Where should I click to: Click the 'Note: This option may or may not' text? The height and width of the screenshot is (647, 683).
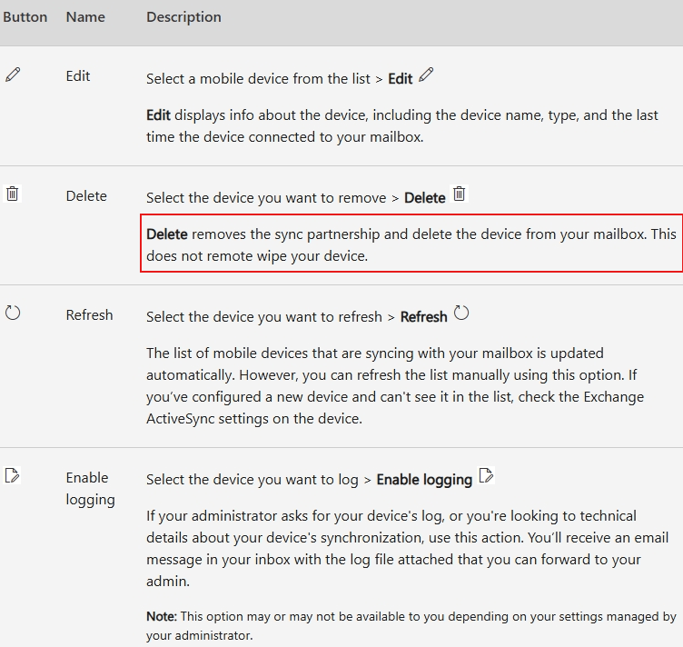411,626
